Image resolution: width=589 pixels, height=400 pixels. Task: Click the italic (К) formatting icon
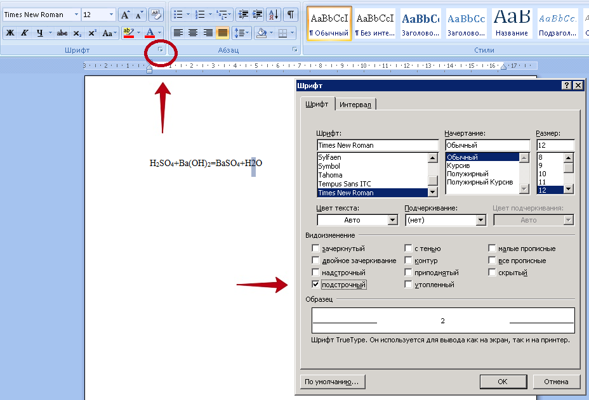click(25, 33)
